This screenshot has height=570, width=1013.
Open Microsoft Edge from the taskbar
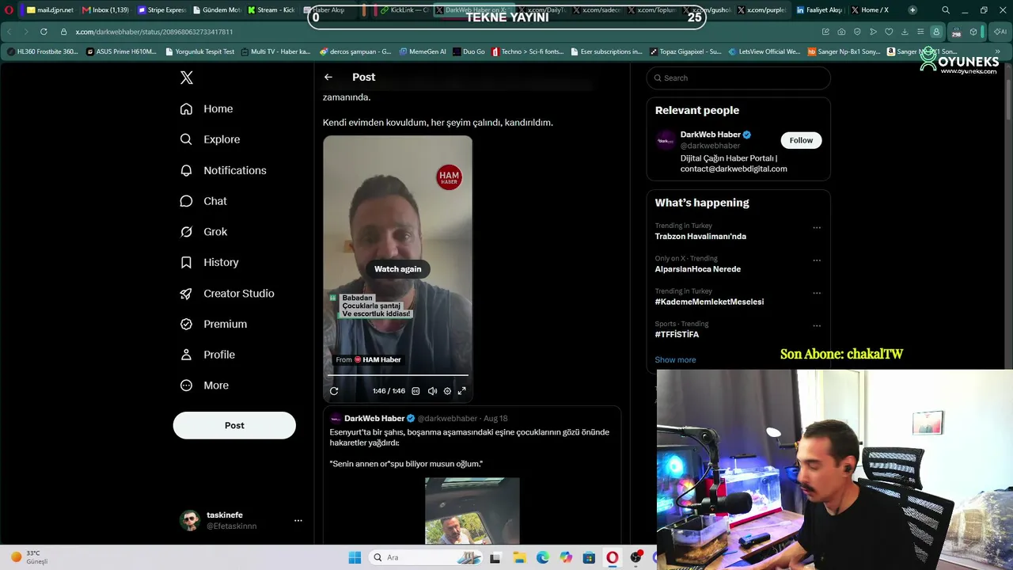(542, 557)
